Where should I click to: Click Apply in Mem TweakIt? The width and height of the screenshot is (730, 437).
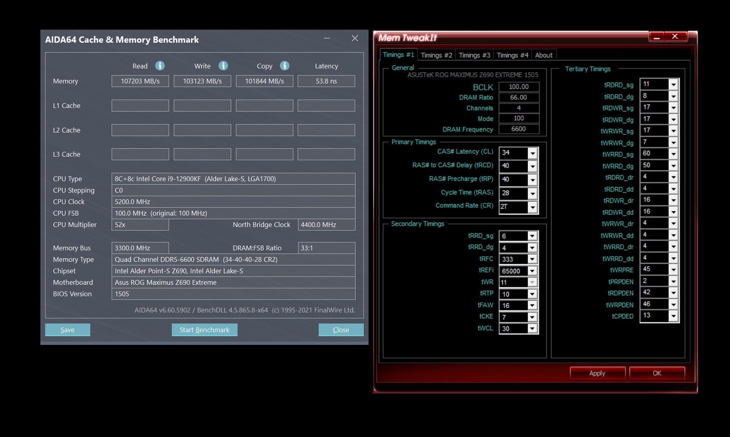tap(597, 373)
